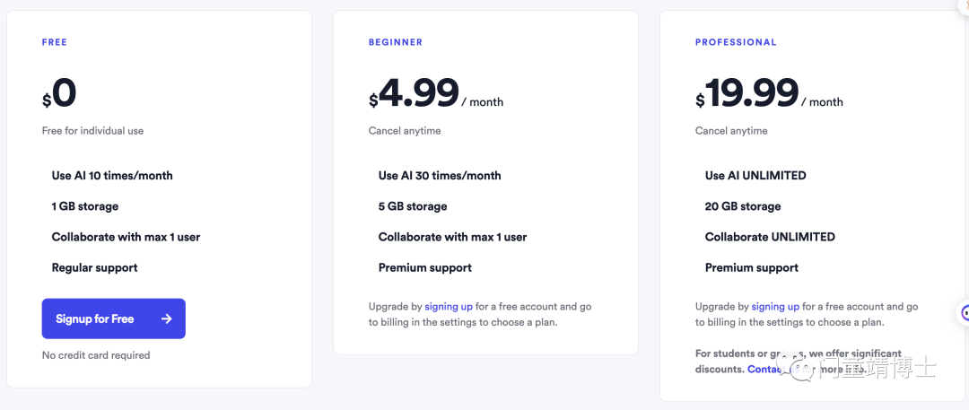The width and height of the screenshot is (969, 410).
Task: Open signing up link in Beginner plan
Action: click(449, 306)
